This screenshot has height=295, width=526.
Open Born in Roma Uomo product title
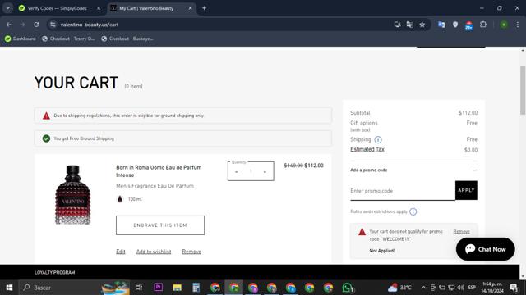point(159,171)
